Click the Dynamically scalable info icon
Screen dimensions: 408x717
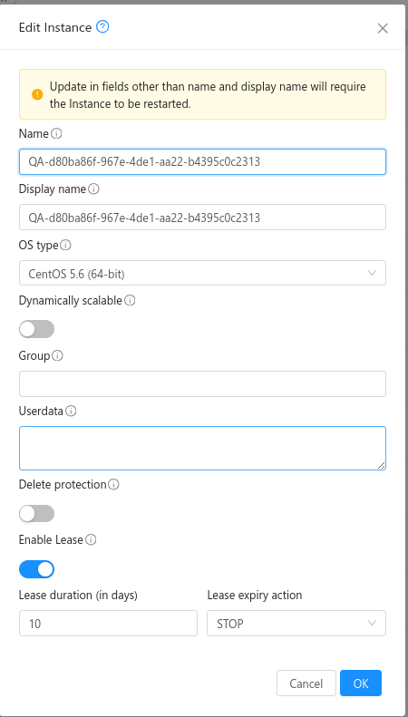tap(130, 300)
